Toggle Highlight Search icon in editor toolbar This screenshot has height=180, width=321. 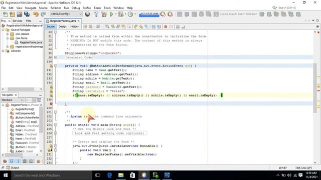coord(123,26)
